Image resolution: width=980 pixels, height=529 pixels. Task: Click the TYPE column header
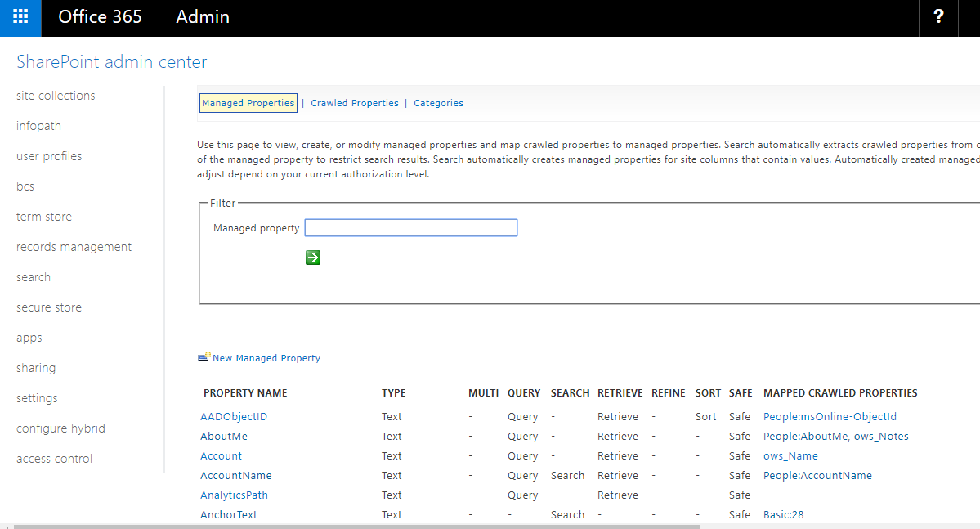click(394, 393)
